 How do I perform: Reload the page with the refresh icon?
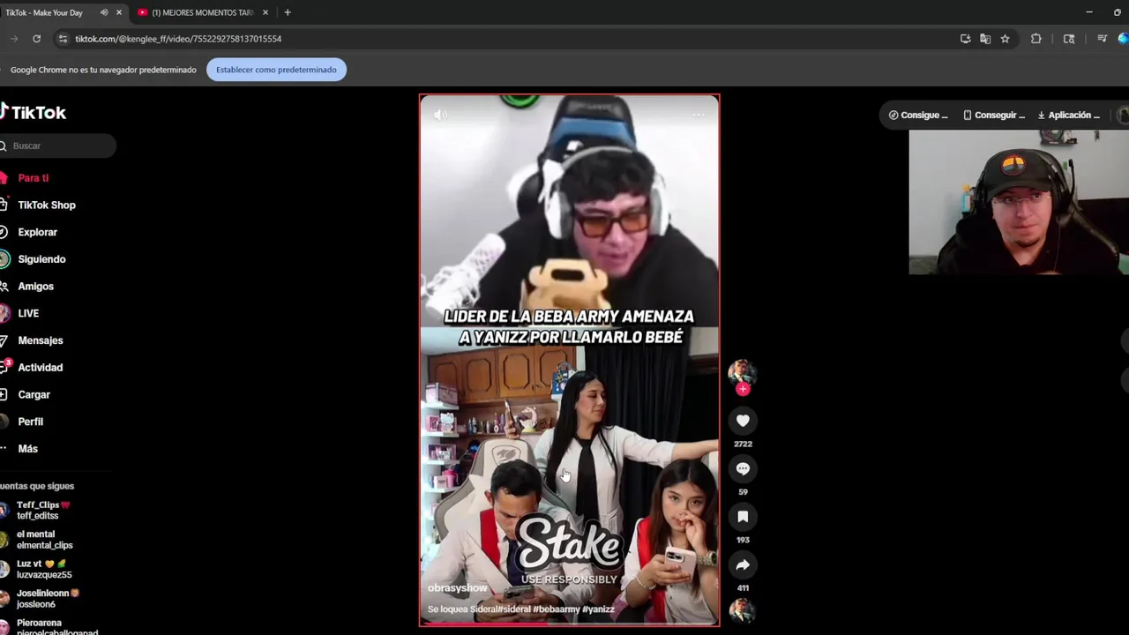pyautogui.click(x=36, y=39)
